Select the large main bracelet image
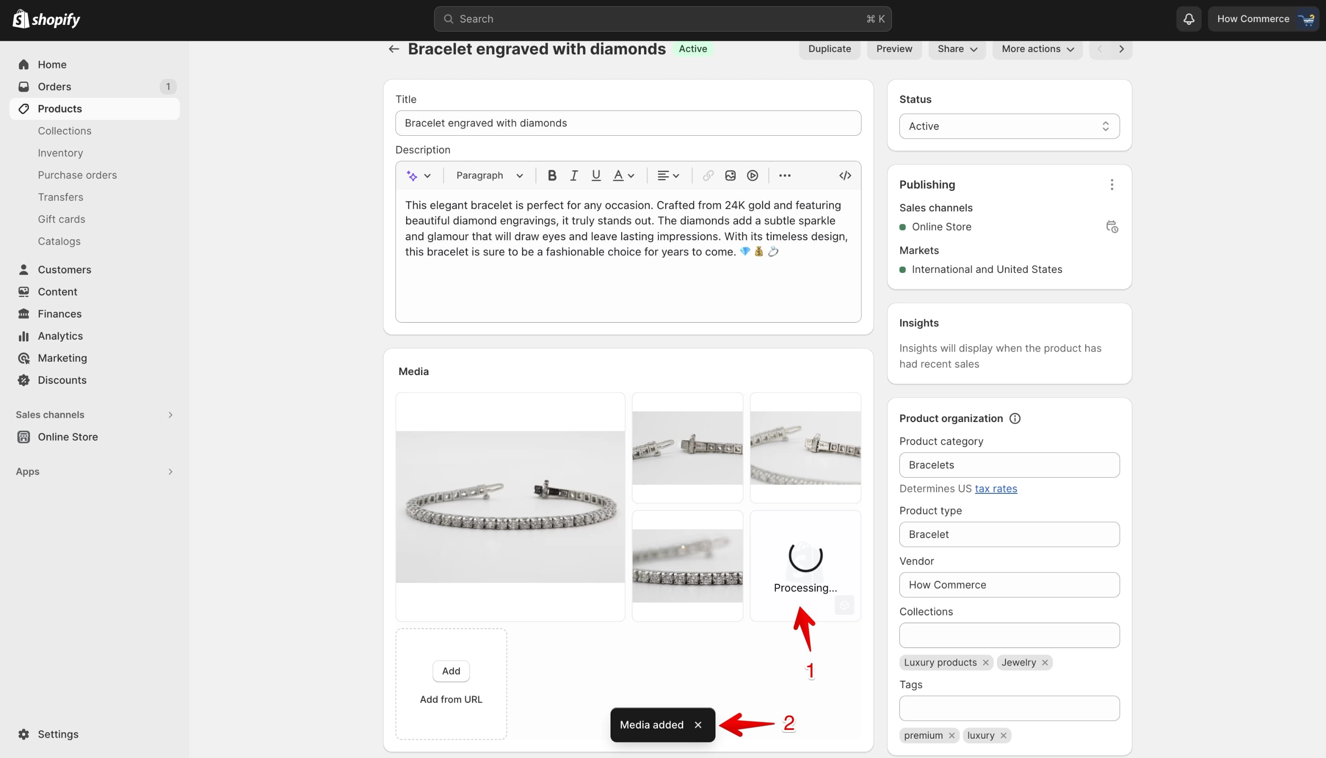 (x=510, y=507)
